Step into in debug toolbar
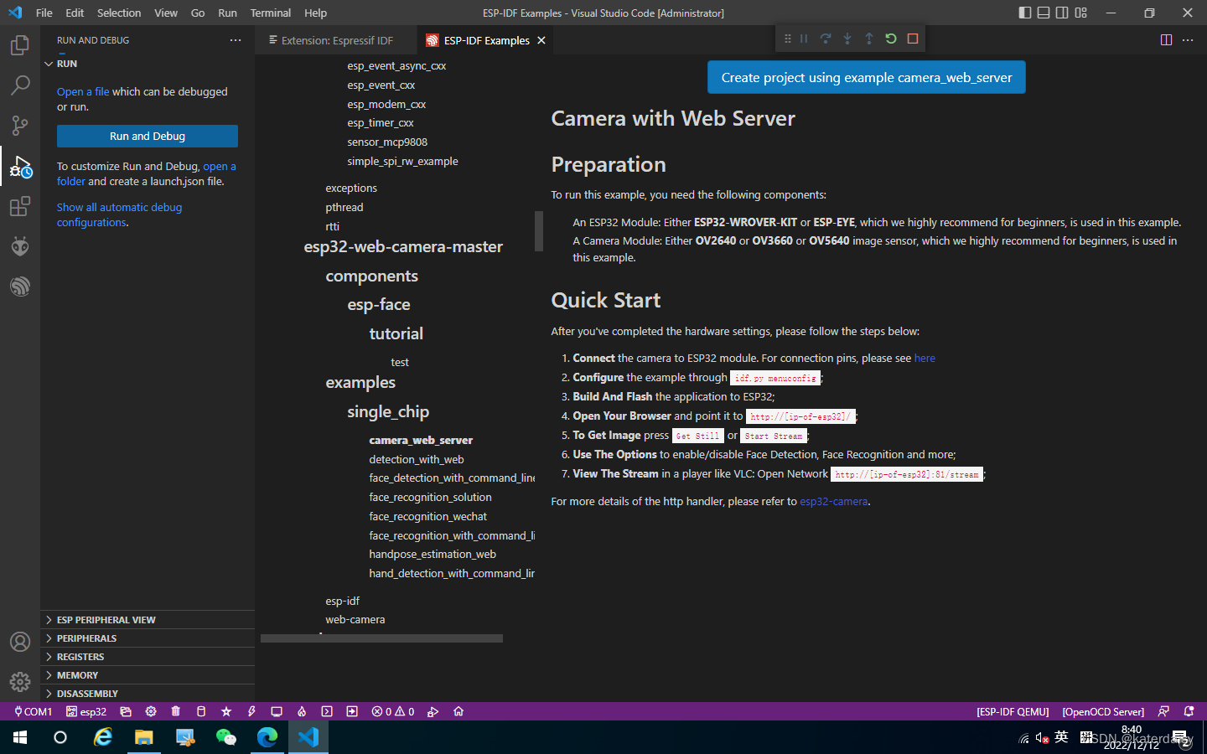 coord(847,39)
